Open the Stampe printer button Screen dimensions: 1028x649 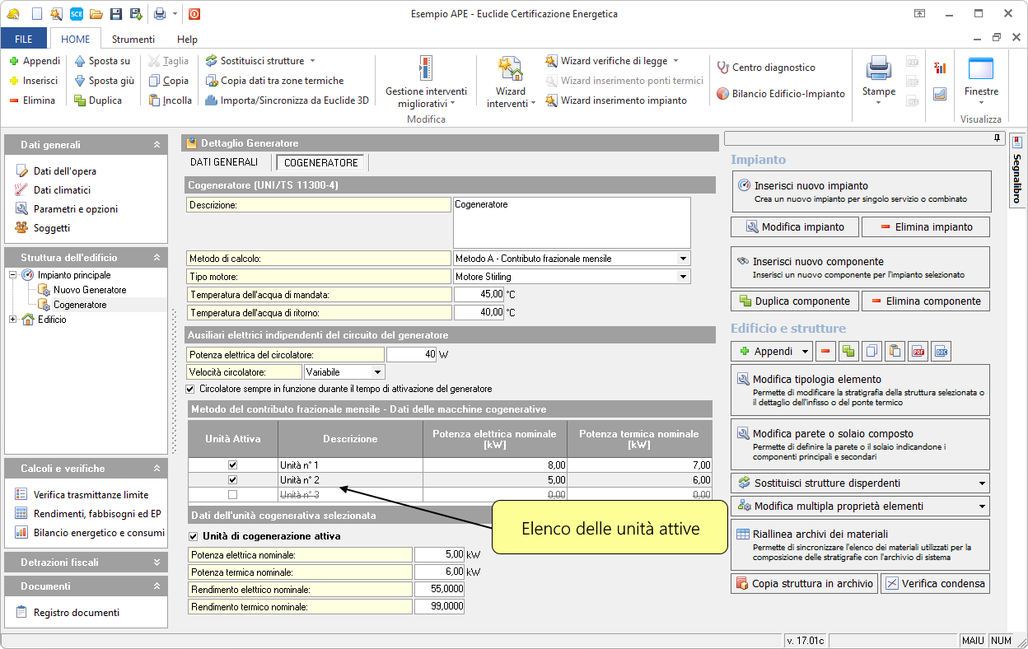878,78
